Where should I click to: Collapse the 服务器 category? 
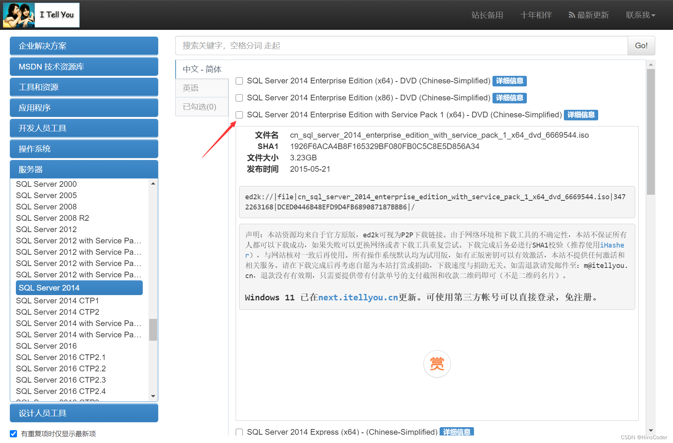[84, 169]
